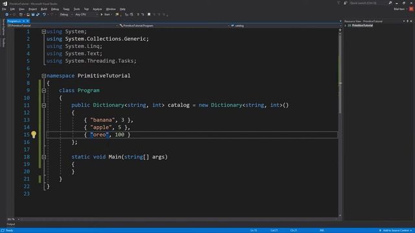Collapse the Main method region
The height and width of the screenshot is (233, 415).
(43, 157)
